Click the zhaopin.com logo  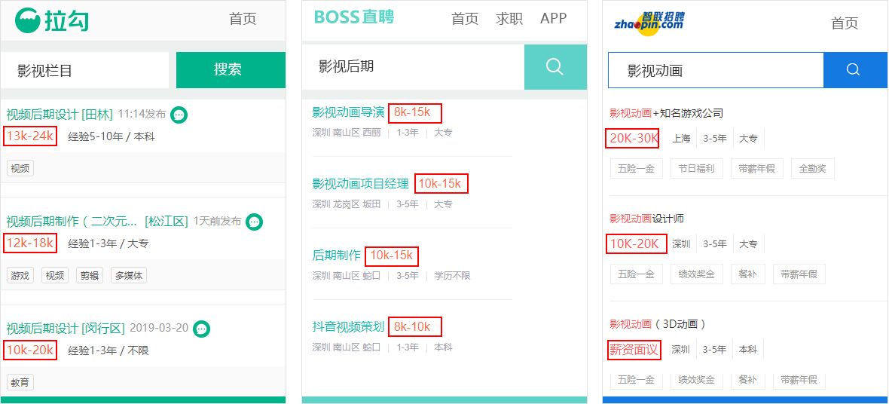[649, 24]
